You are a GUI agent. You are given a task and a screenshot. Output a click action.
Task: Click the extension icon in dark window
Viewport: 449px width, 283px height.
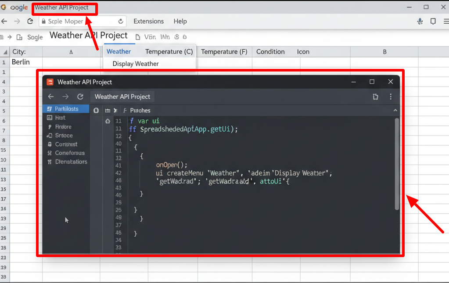[x=375, y=97]
